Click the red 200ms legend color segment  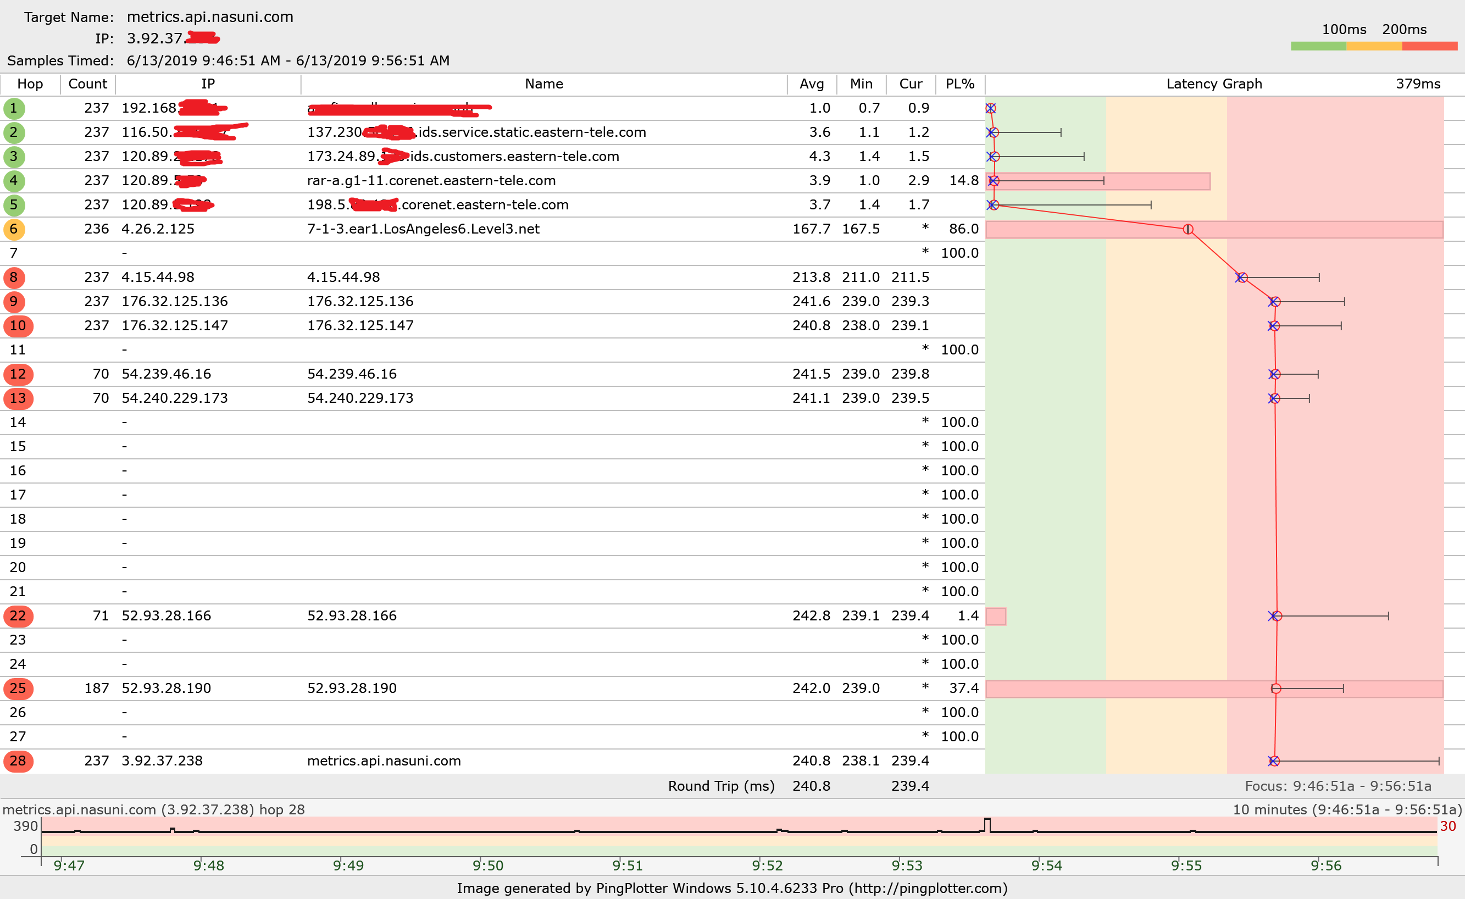pyautogui.click(x=1429, y=46)
